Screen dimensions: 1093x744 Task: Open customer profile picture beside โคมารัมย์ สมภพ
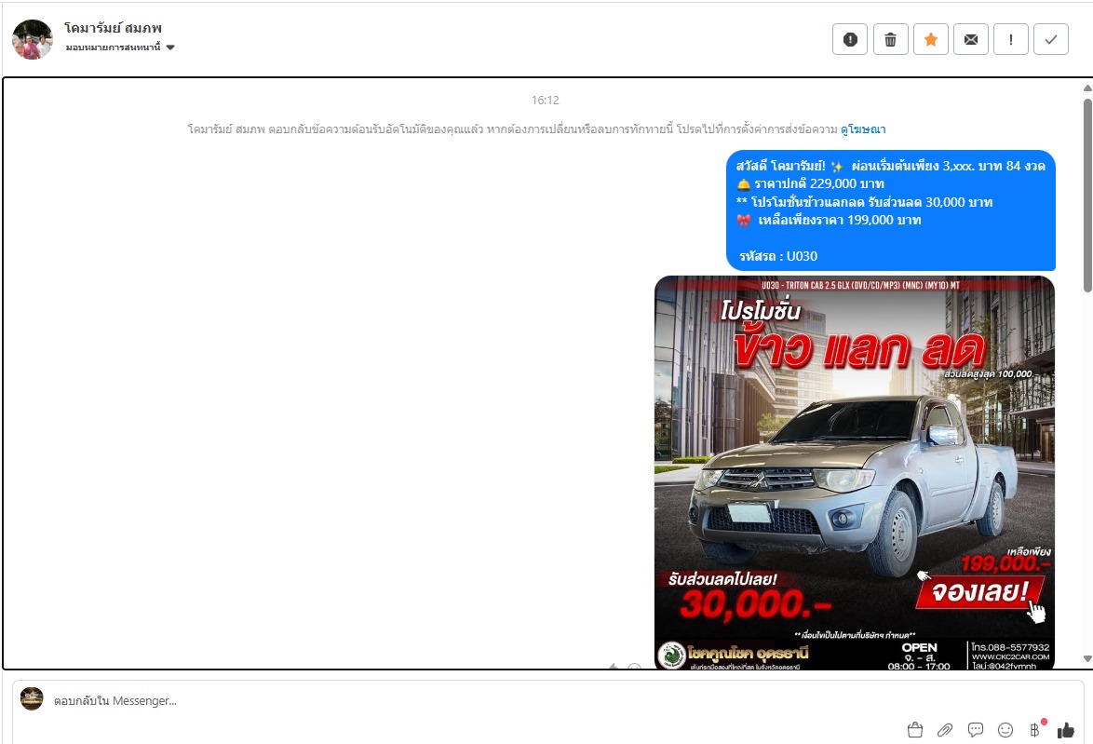point(32,39)
